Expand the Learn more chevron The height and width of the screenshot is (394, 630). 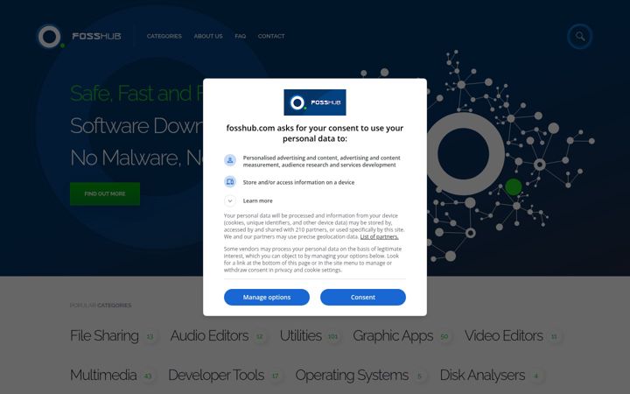(x=230, y=201)
